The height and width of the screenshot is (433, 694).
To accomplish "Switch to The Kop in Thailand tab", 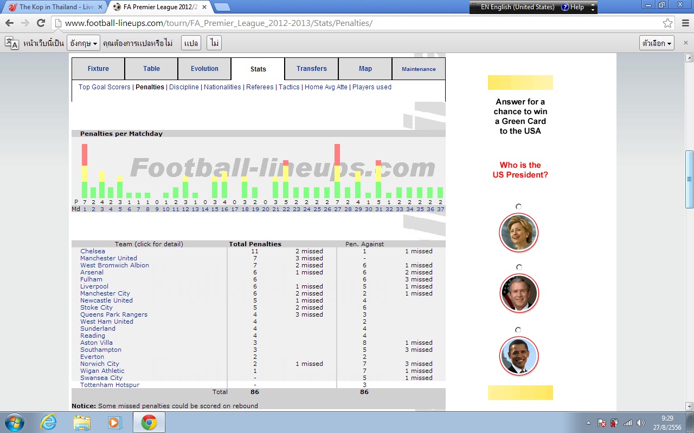I will [55, 7].
